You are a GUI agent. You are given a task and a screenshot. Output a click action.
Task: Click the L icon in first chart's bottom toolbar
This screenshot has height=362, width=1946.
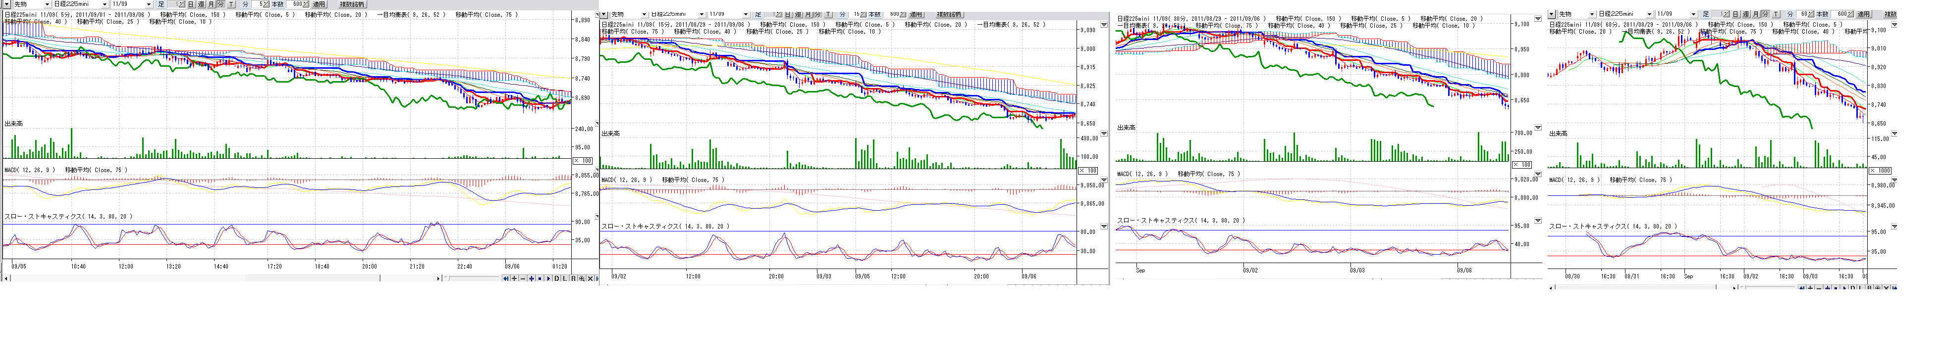click(x=565, y=278)
